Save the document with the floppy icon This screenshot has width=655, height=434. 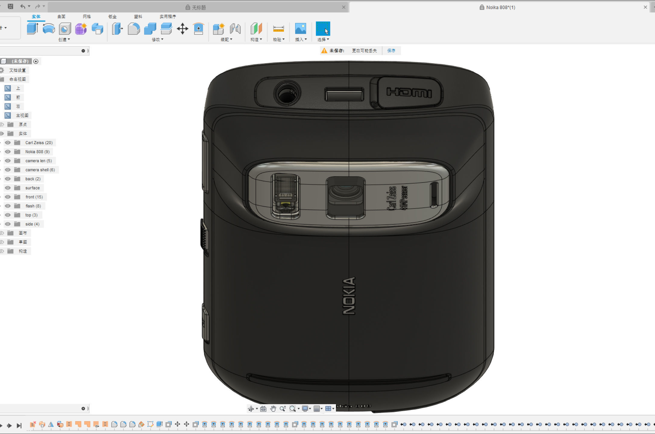pyautogui.click(x=10, y=6)
